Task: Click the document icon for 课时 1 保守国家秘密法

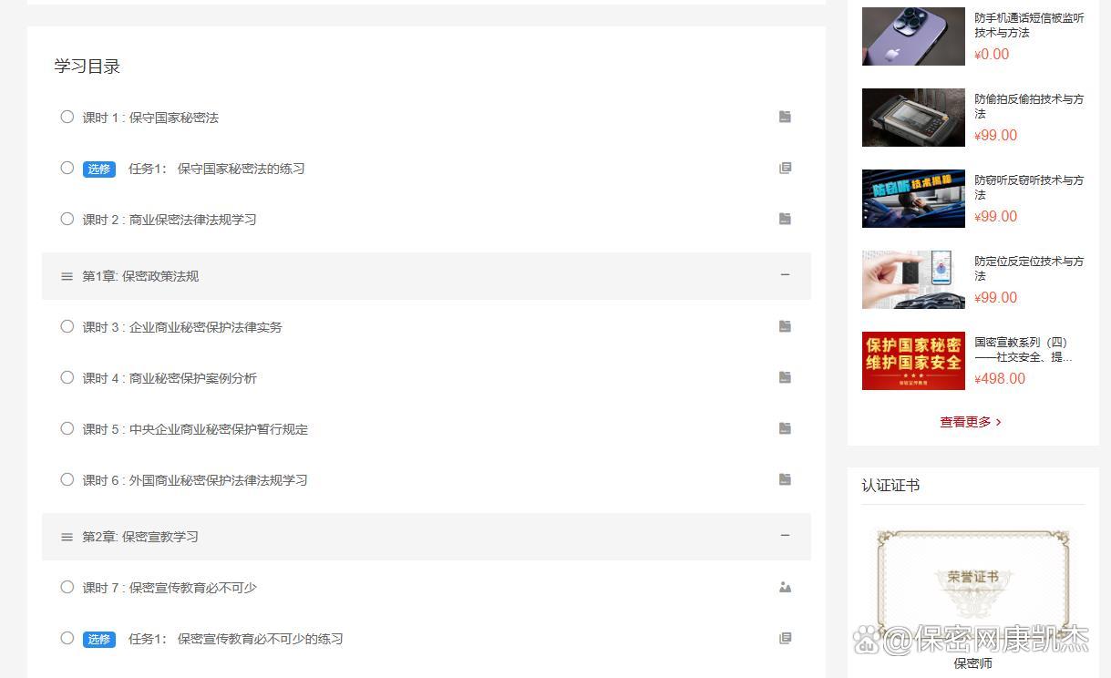Action: [785, 117]
